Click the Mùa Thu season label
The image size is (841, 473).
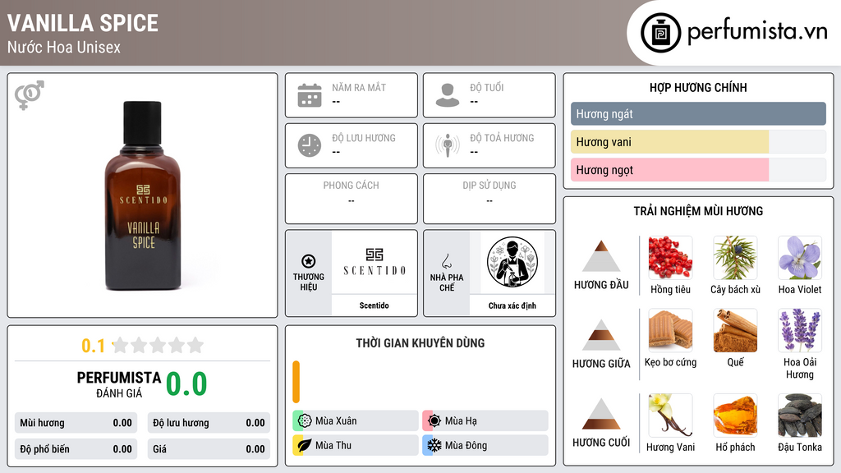(x=333, y=445)
